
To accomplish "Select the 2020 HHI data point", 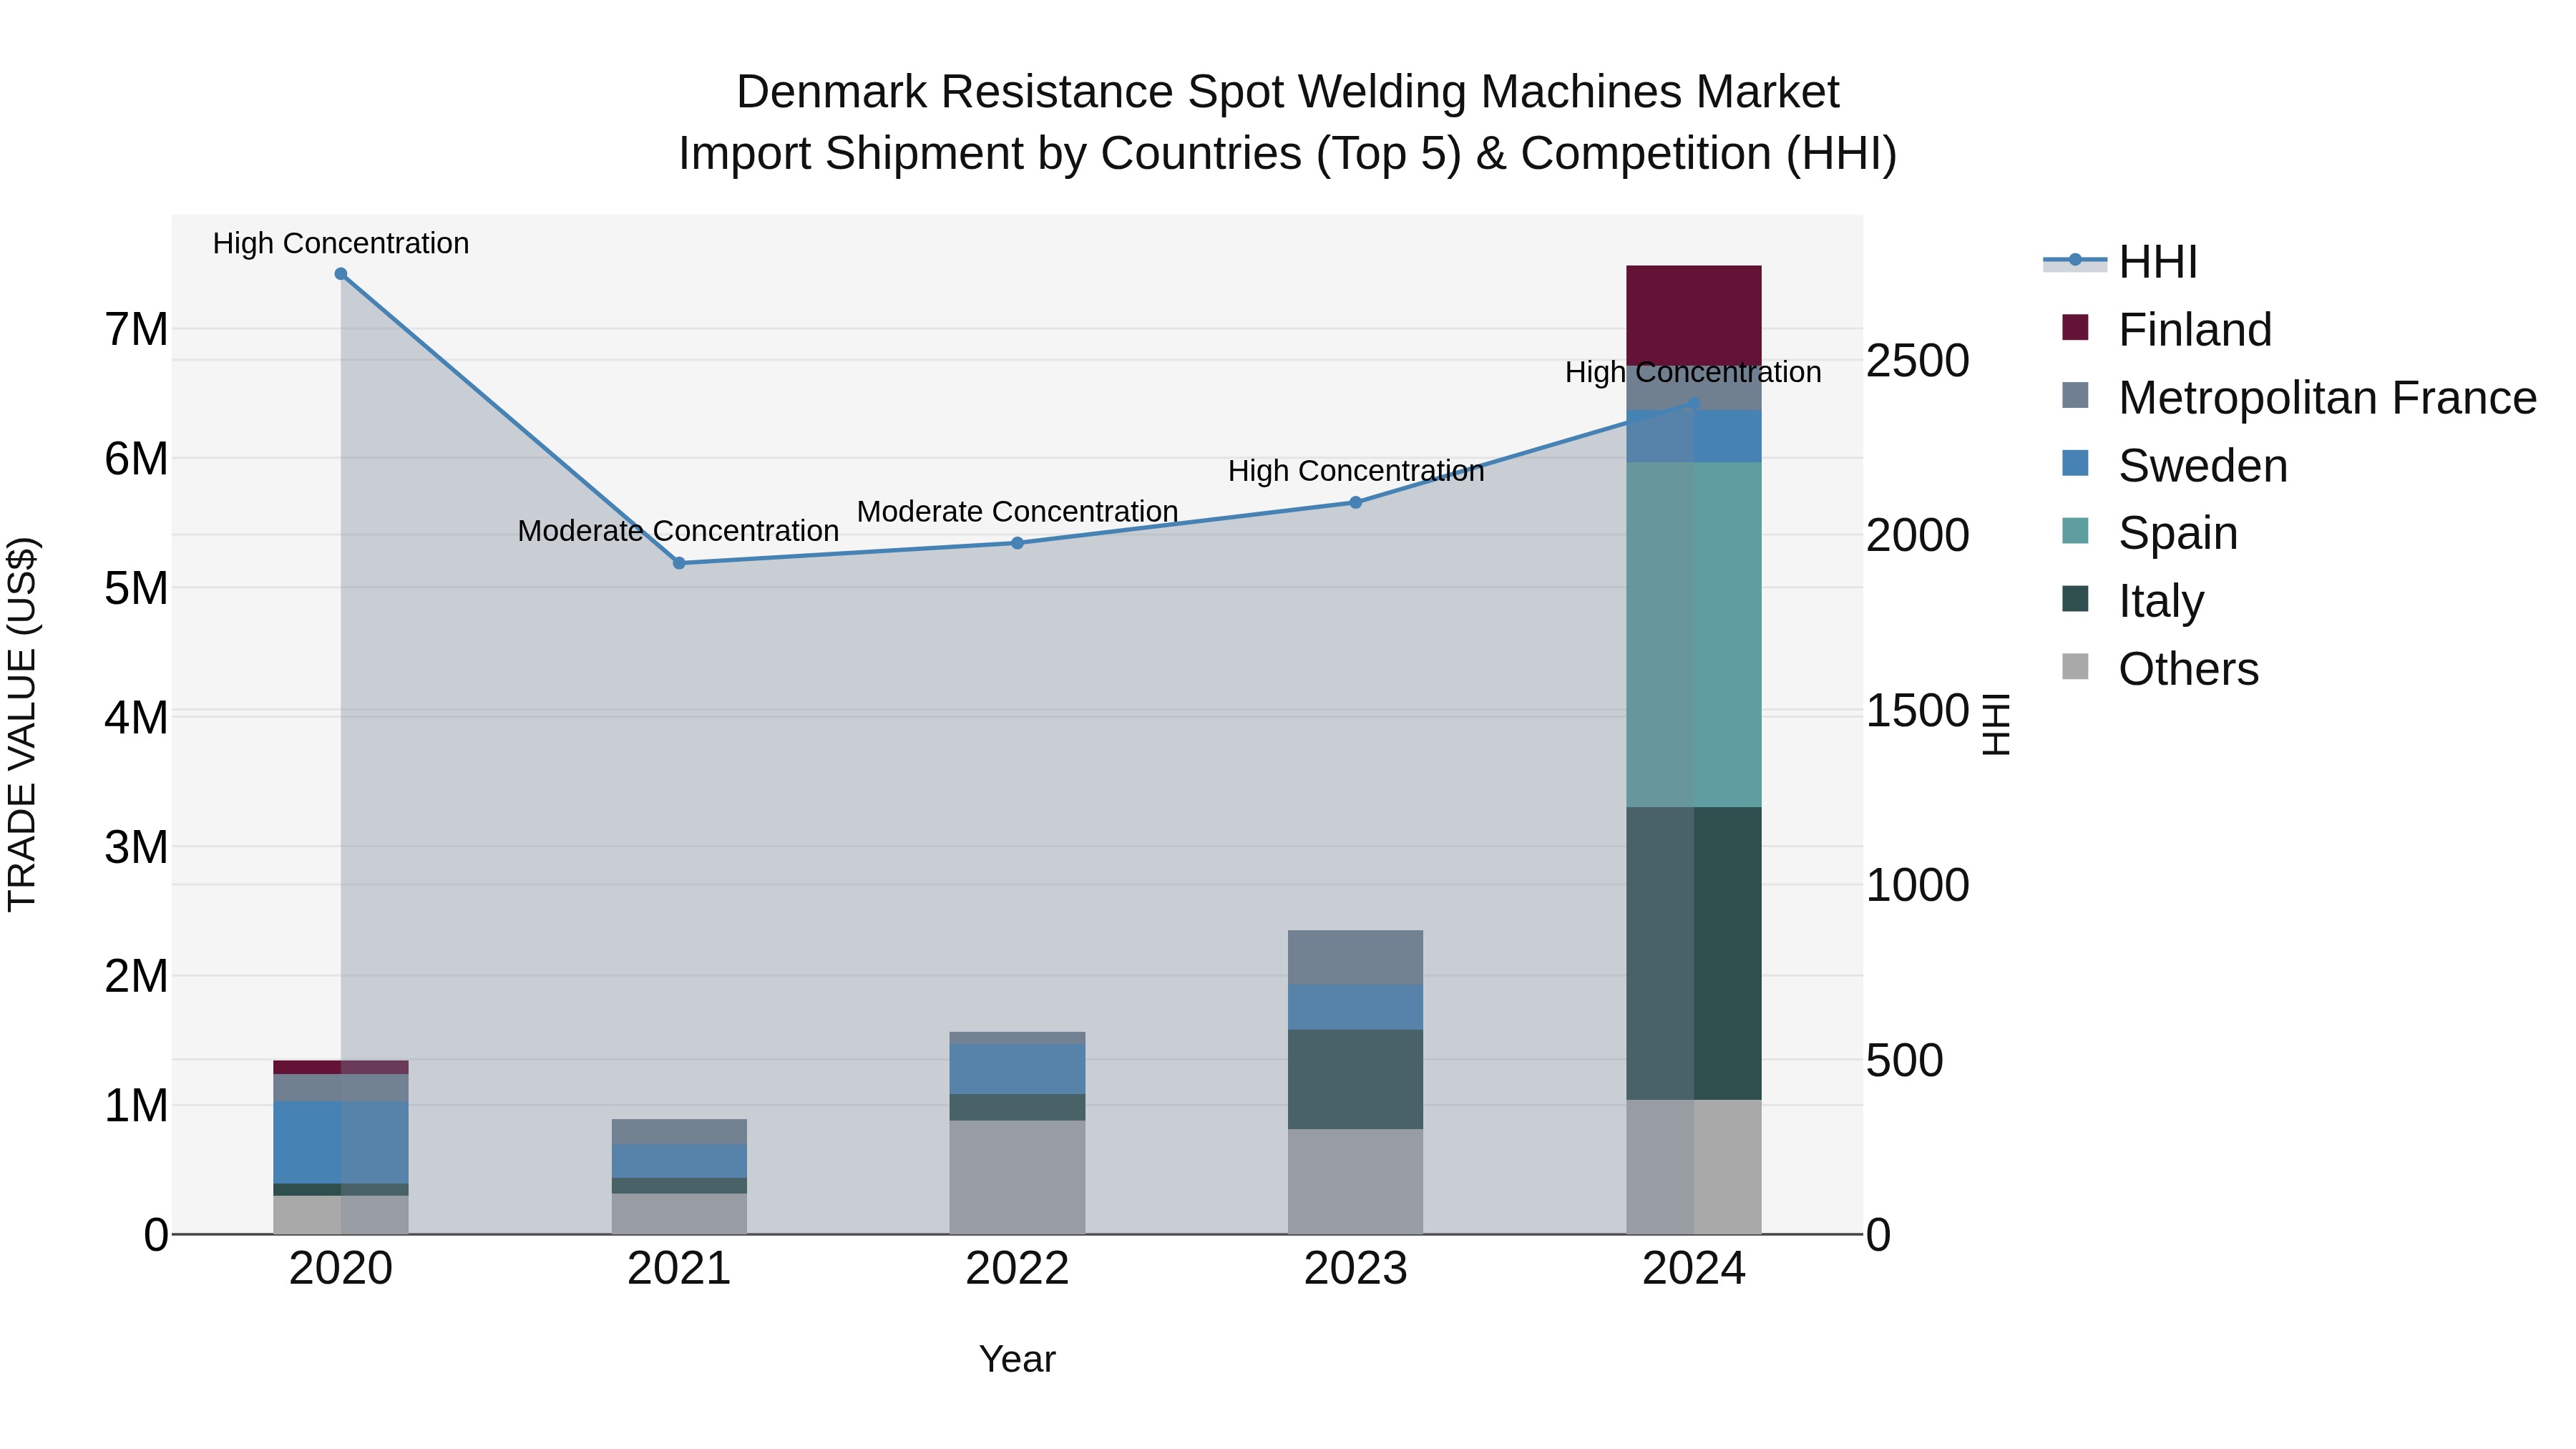I will coord(341,274).
